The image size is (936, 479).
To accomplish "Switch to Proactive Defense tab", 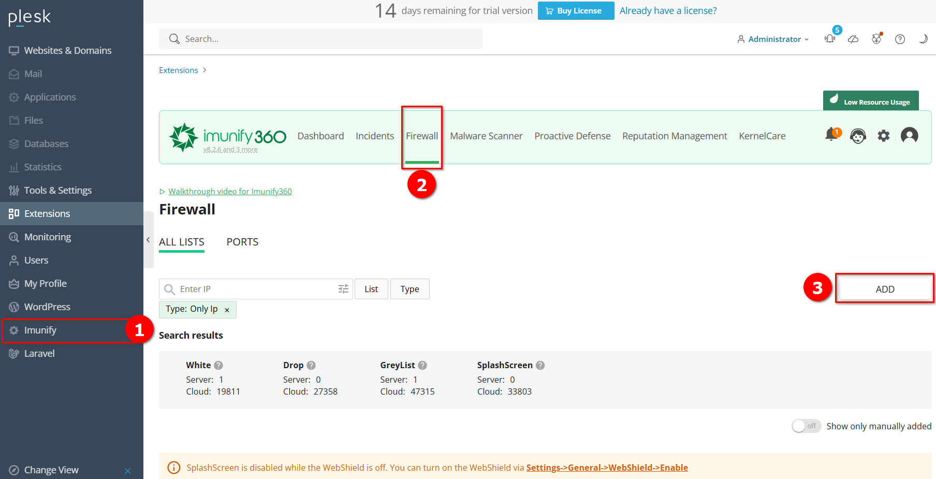I will [573, 136].
